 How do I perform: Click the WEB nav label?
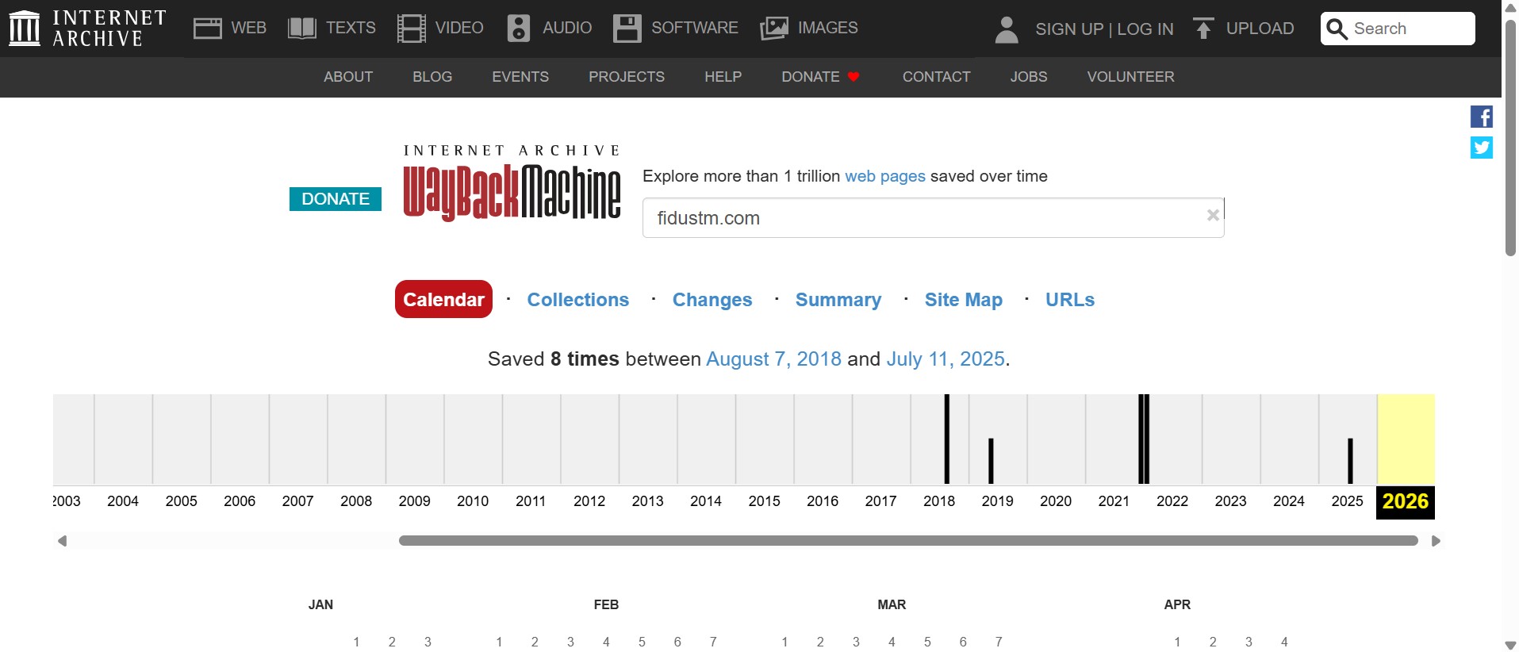[x=248, y=28]
